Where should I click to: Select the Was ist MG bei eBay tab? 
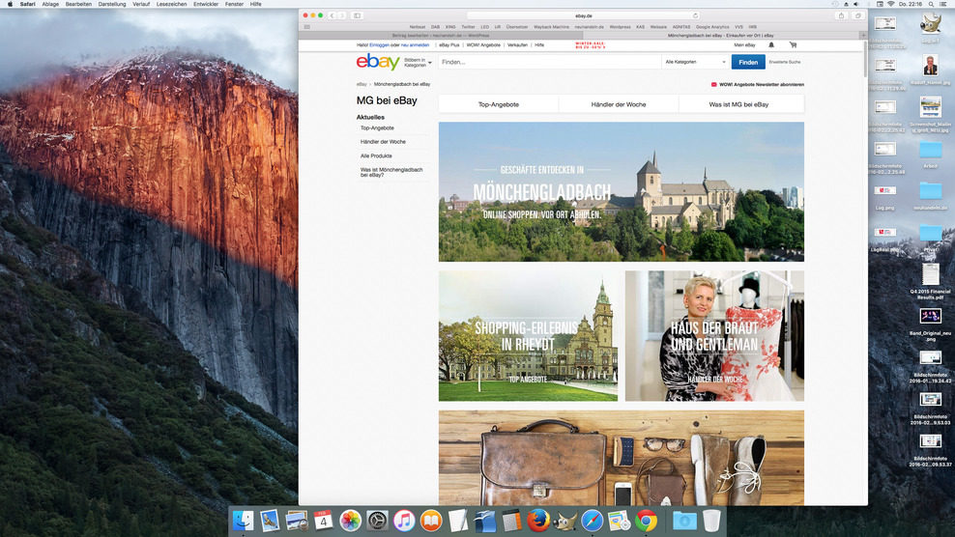[x=738, y=104]
